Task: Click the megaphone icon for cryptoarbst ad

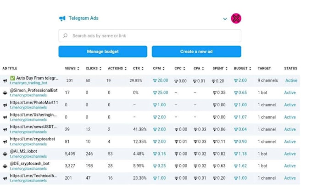Action: 5,142
